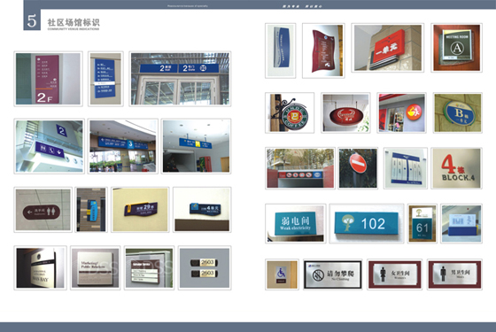496x332 pixels.
Task: Open the Marketing Public Relations plaque photo
Action: (x=96, y=267)
